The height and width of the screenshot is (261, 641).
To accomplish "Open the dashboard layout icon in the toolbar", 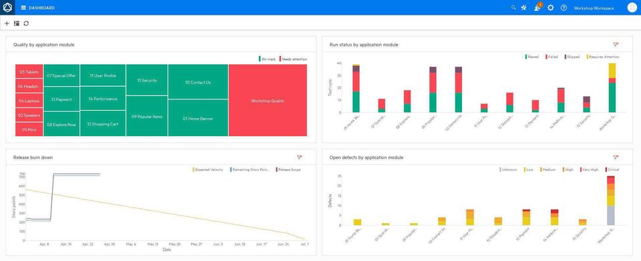I will pos(16,23).
